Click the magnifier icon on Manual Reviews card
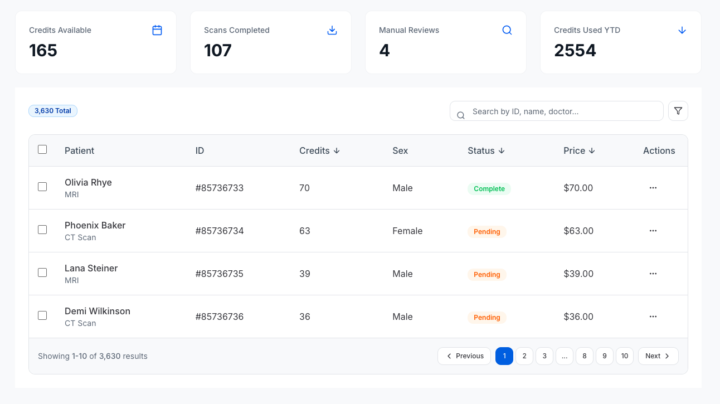The height and width of the screenshot is (404, 720). (507, 30)
